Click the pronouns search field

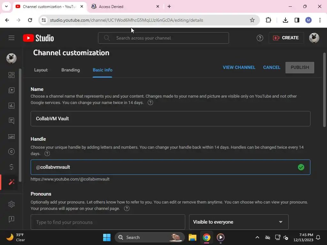tap(108, 222)
